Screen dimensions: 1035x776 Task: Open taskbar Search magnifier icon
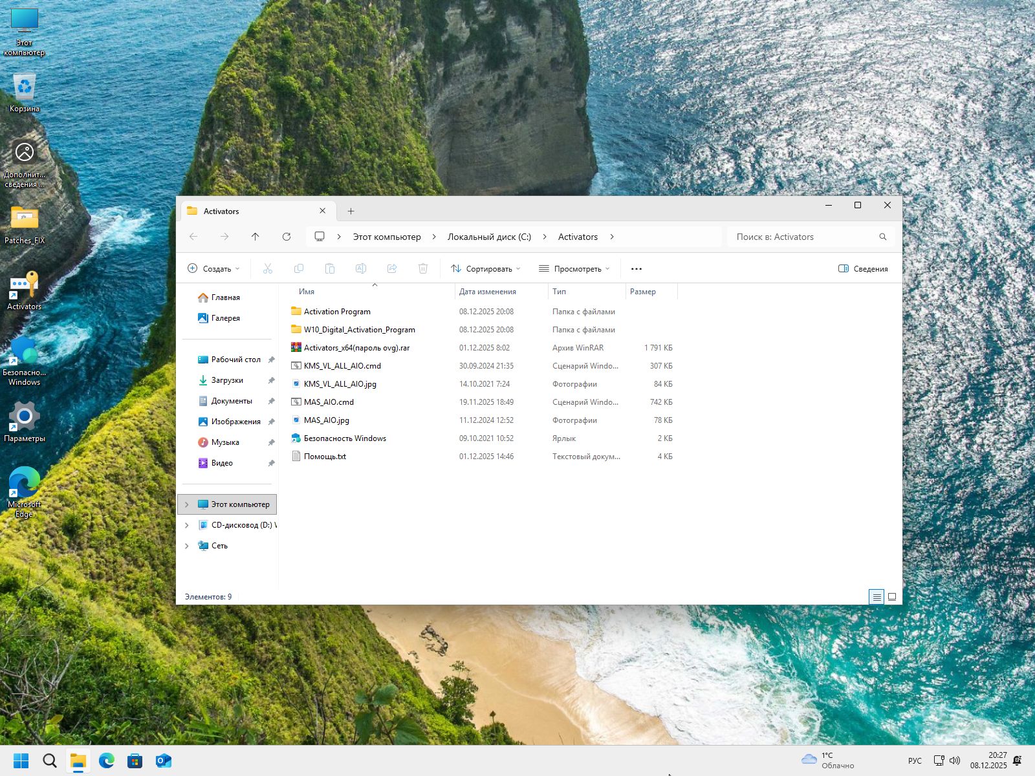pyautogui.click(x=50, y=760)
